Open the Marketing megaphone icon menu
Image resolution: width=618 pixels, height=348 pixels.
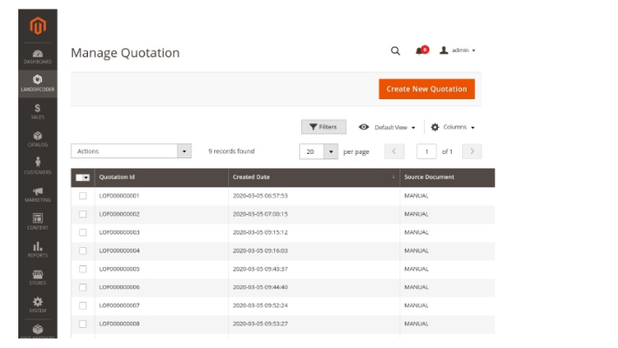pyautogui.click(x=37, y=194)
